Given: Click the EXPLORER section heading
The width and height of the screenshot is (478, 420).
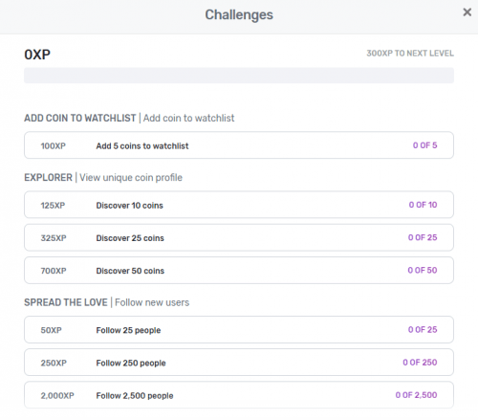Looking at the screenshot, I should (x=48, y=177).
